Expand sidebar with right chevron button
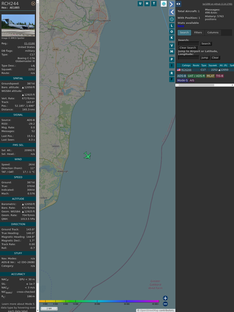The width and height of the screenshot is (234, 312). click(172, 4)
